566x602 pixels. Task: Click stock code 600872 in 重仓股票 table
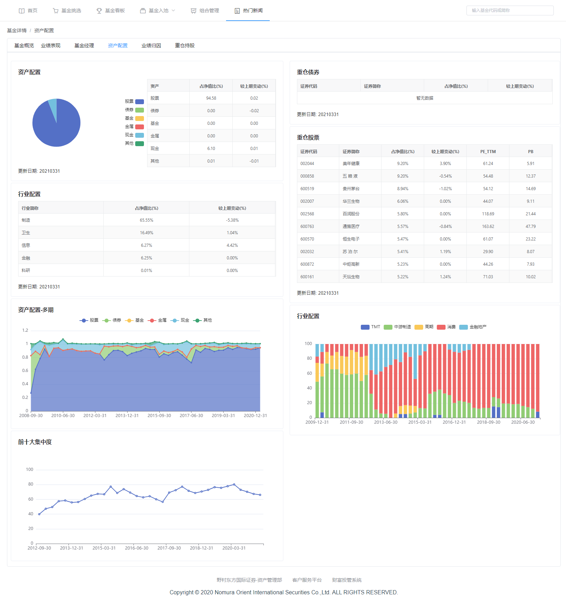pos(307,264)
